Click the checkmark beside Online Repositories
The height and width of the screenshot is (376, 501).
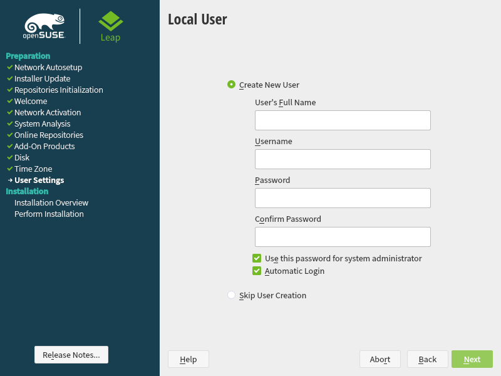pyautogui.click(x=9, y=135)
